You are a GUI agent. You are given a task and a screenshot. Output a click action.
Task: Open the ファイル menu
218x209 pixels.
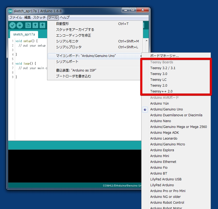16,17
